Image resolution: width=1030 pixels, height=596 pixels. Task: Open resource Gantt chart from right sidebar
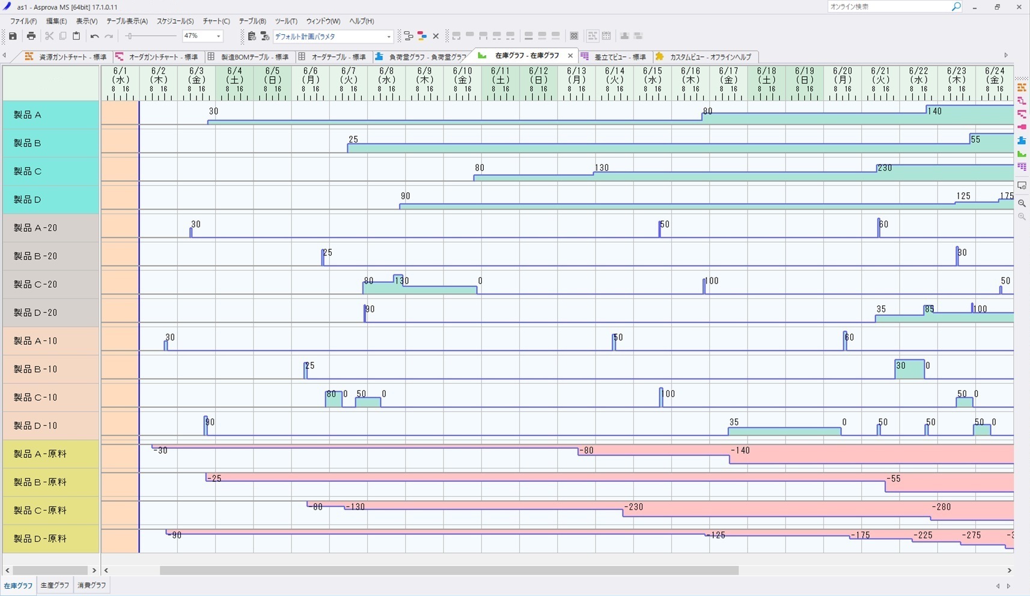coord(1021,88)
